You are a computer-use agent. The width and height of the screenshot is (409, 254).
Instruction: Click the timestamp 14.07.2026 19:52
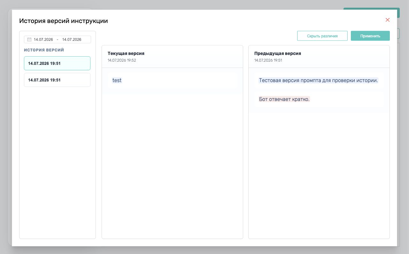(122, 60)
